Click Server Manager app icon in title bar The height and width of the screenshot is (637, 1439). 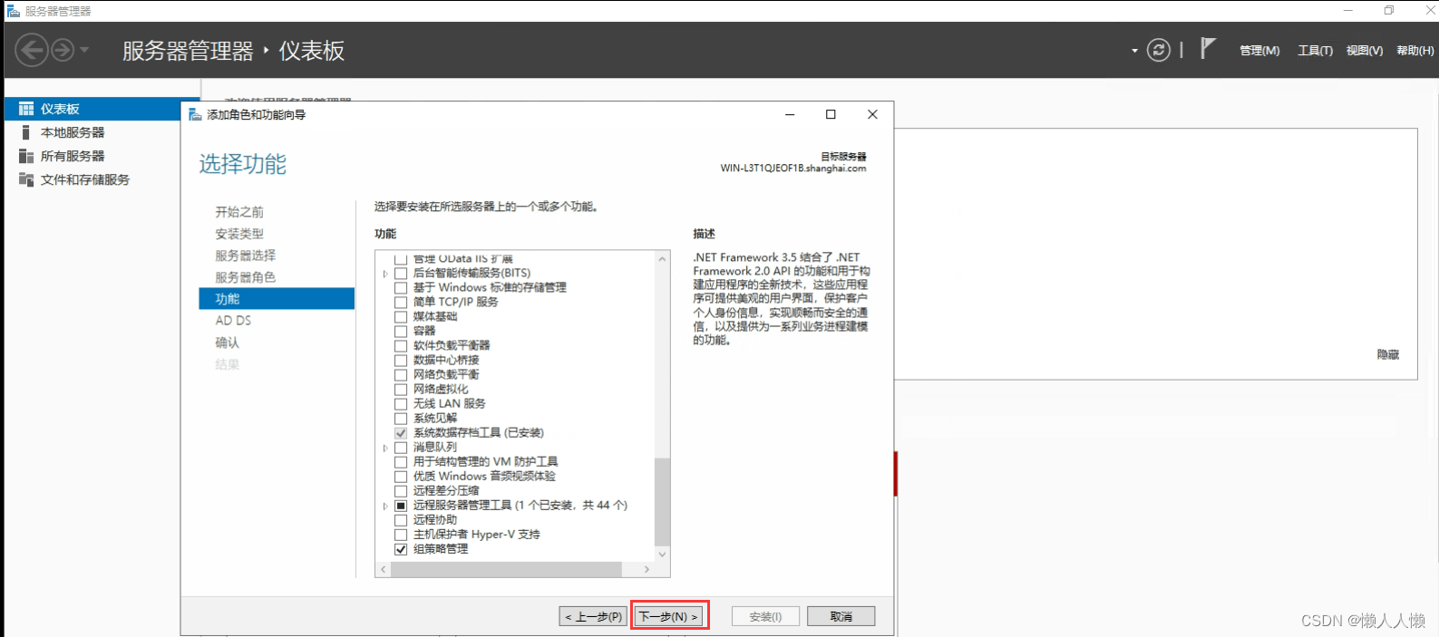tap(14, 11)
